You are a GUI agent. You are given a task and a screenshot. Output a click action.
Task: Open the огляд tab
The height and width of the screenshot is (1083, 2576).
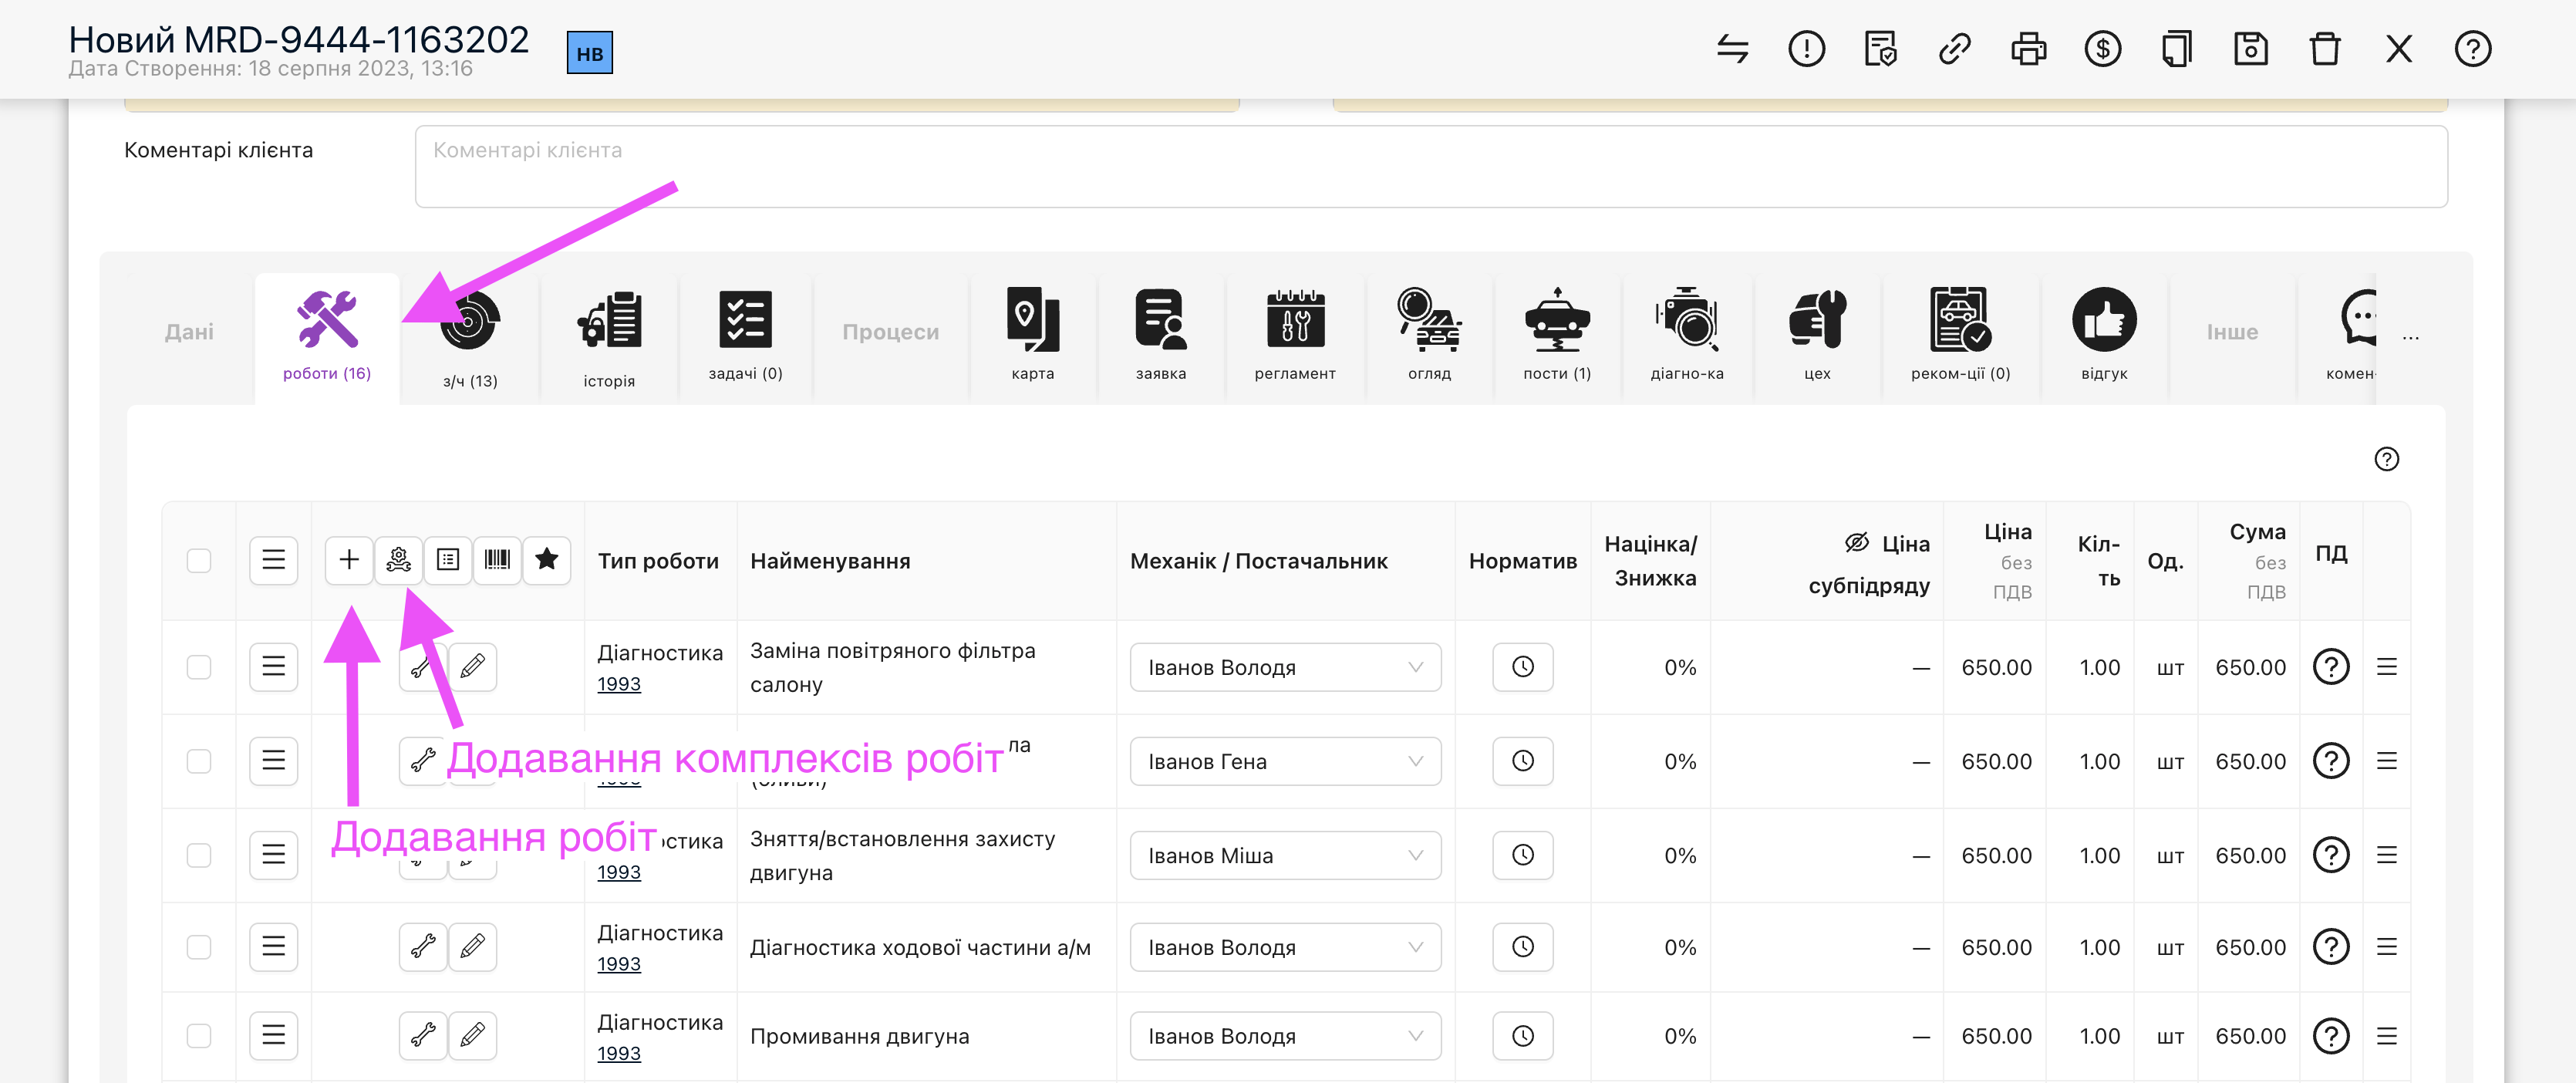tap(1429, 337)
